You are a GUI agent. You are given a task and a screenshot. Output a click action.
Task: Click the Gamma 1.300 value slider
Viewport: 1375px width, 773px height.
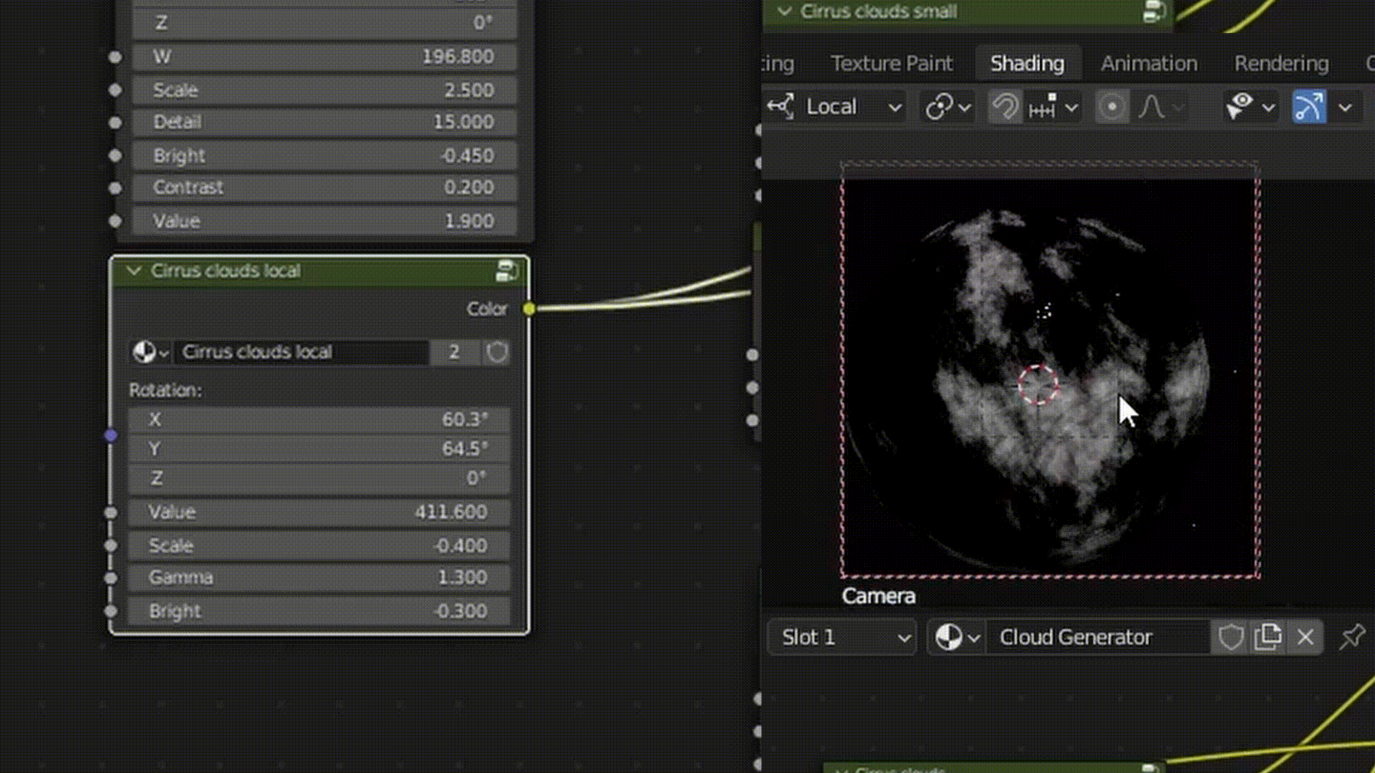[319, 578]
